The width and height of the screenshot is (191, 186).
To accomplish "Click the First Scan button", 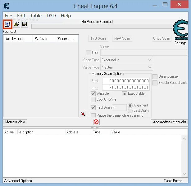I will (98, 38).
